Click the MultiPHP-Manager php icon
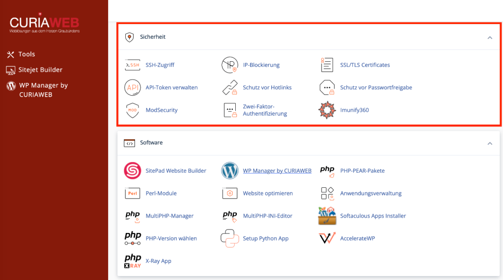Screen dimensions: 503x280 tap(133, 217)
